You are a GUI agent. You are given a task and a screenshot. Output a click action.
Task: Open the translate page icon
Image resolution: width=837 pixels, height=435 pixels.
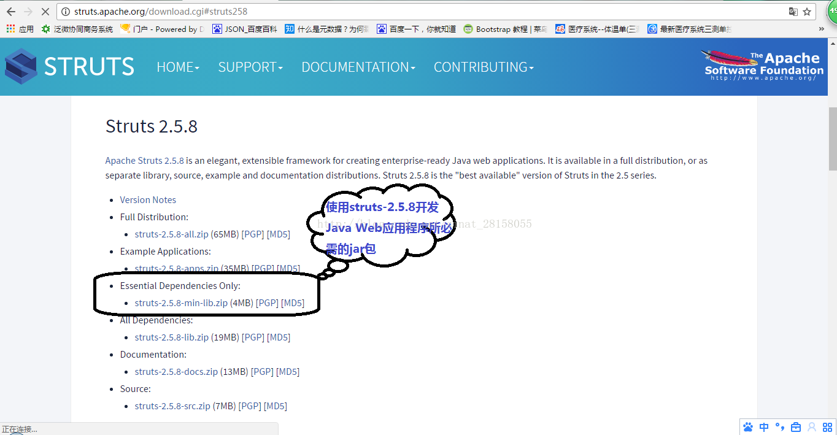pyautogui.click(x=793, y=12)
